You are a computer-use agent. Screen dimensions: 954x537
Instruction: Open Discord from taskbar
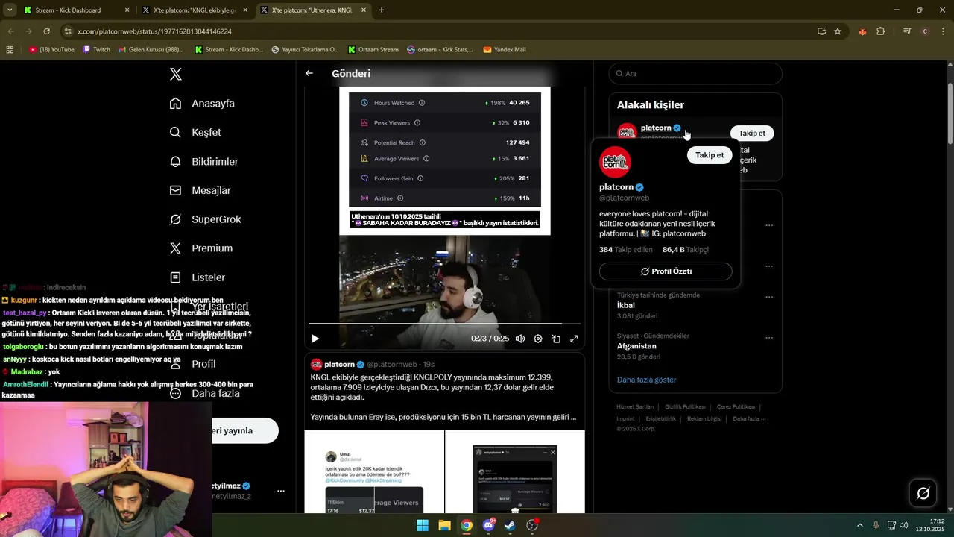coord(489,525)
